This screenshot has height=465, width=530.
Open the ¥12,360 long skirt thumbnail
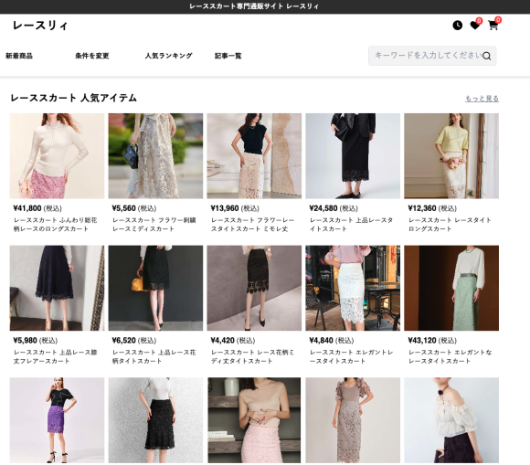click(x=451, y=156)
